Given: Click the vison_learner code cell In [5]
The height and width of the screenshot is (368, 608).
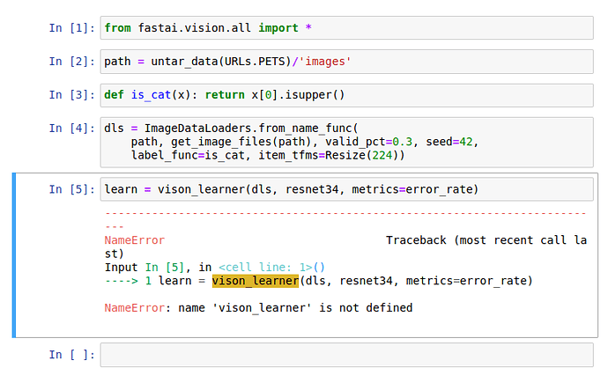Looking at the screenshot, I should point(346,189).
